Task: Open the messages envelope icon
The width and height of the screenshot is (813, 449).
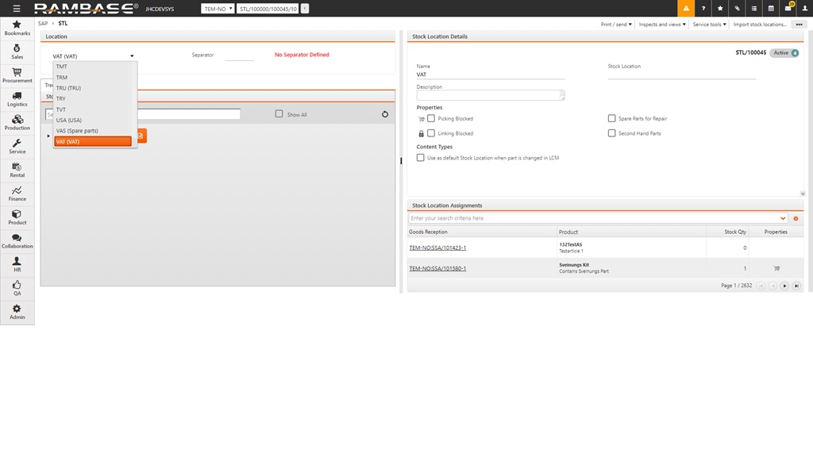Action: click(788, 8)
